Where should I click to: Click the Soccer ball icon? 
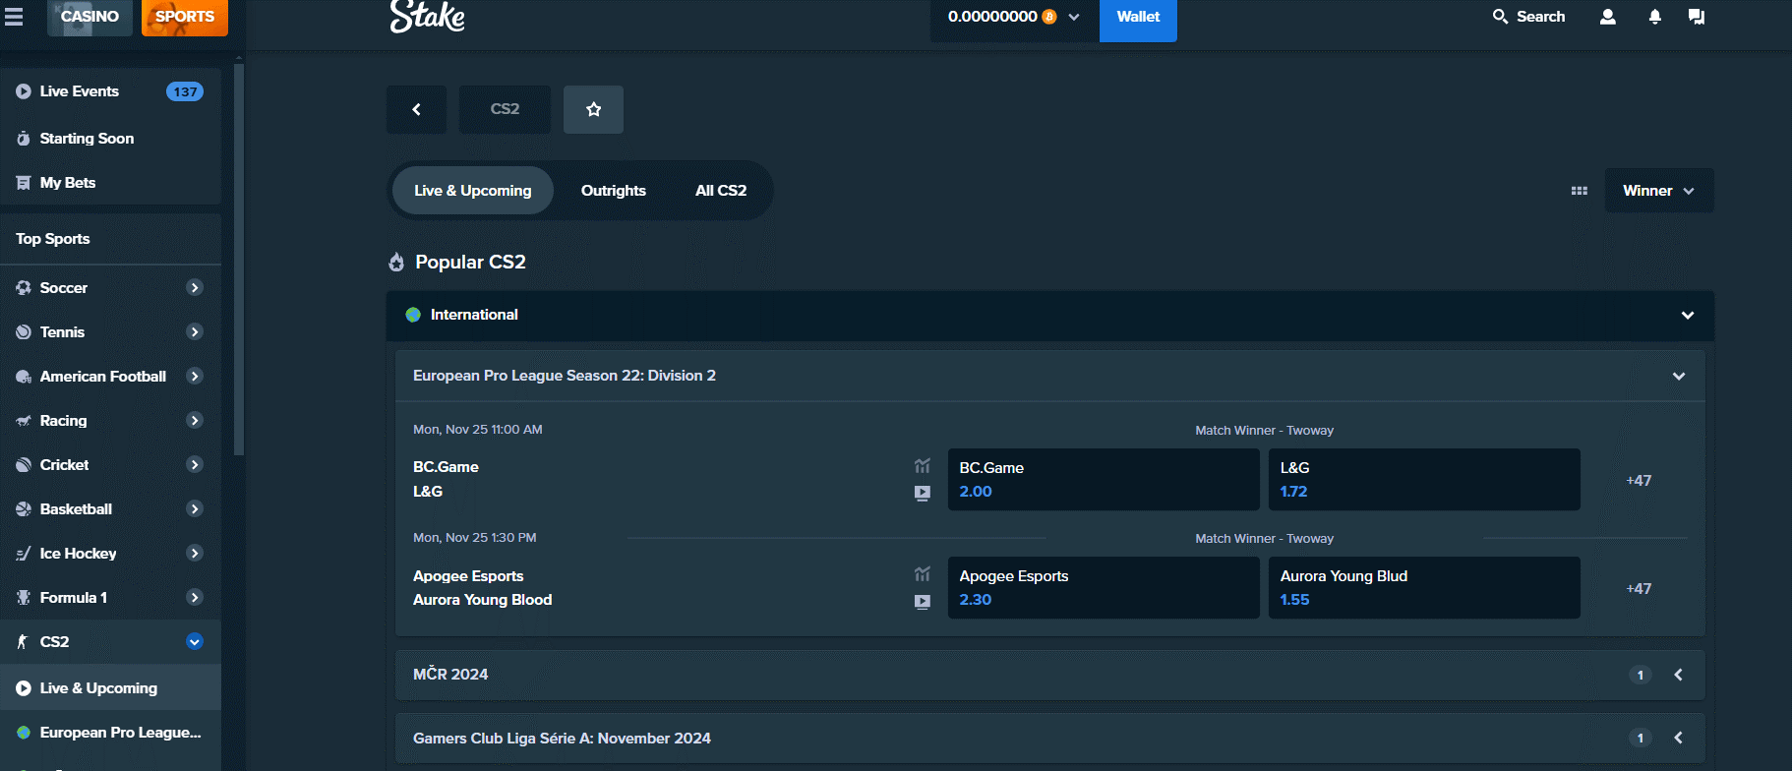pyautogui.click(x=24, y=288)
